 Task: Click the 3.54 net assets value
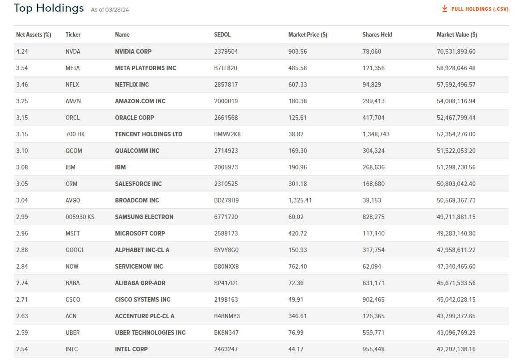[22, 68]
